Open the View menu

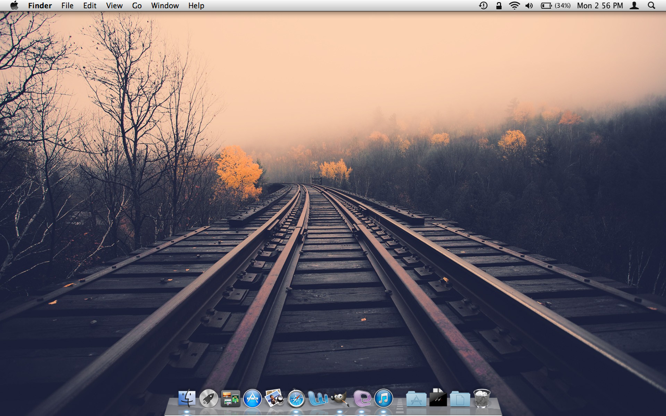pyautogui.click(x=114, y=6)
